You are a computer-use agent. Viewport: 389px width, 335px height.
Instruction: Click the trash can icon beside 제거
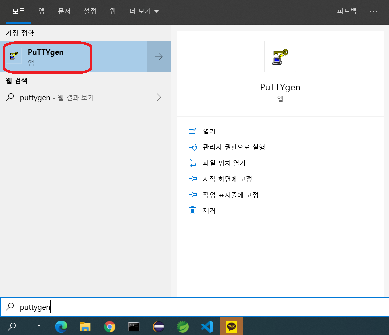(193, 210)
